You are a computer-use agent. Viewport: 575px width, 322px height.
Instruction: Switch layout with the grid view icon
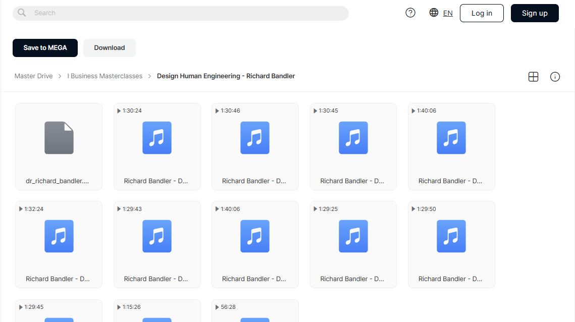(x=533, y=77)
